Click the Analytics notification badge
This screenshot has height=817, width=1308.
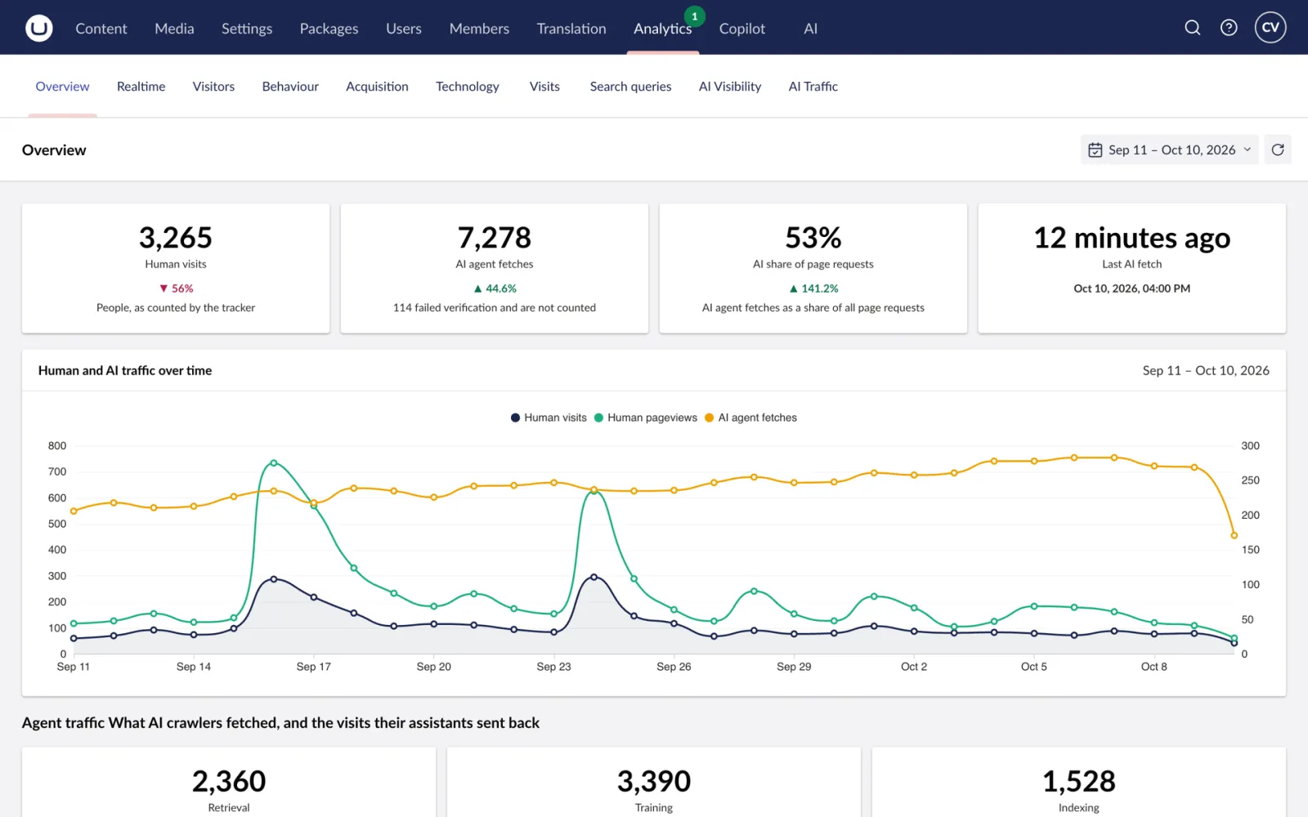(x=694, y=16)
